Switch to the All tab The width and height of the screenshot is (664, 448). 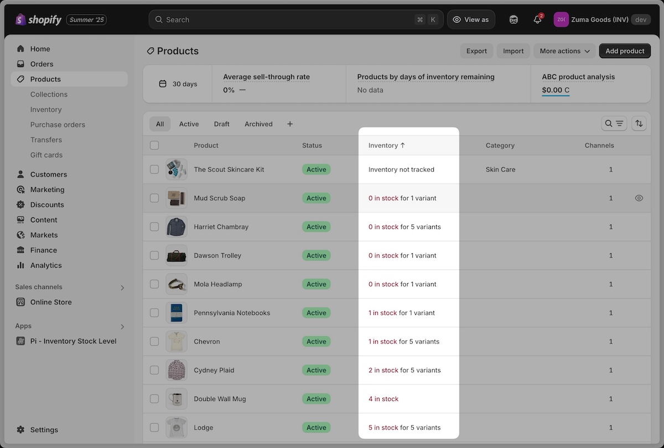tap(160, 124)
